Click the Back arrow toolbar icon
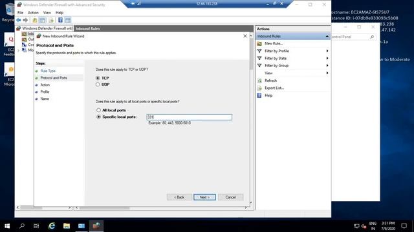 (19, 20)
